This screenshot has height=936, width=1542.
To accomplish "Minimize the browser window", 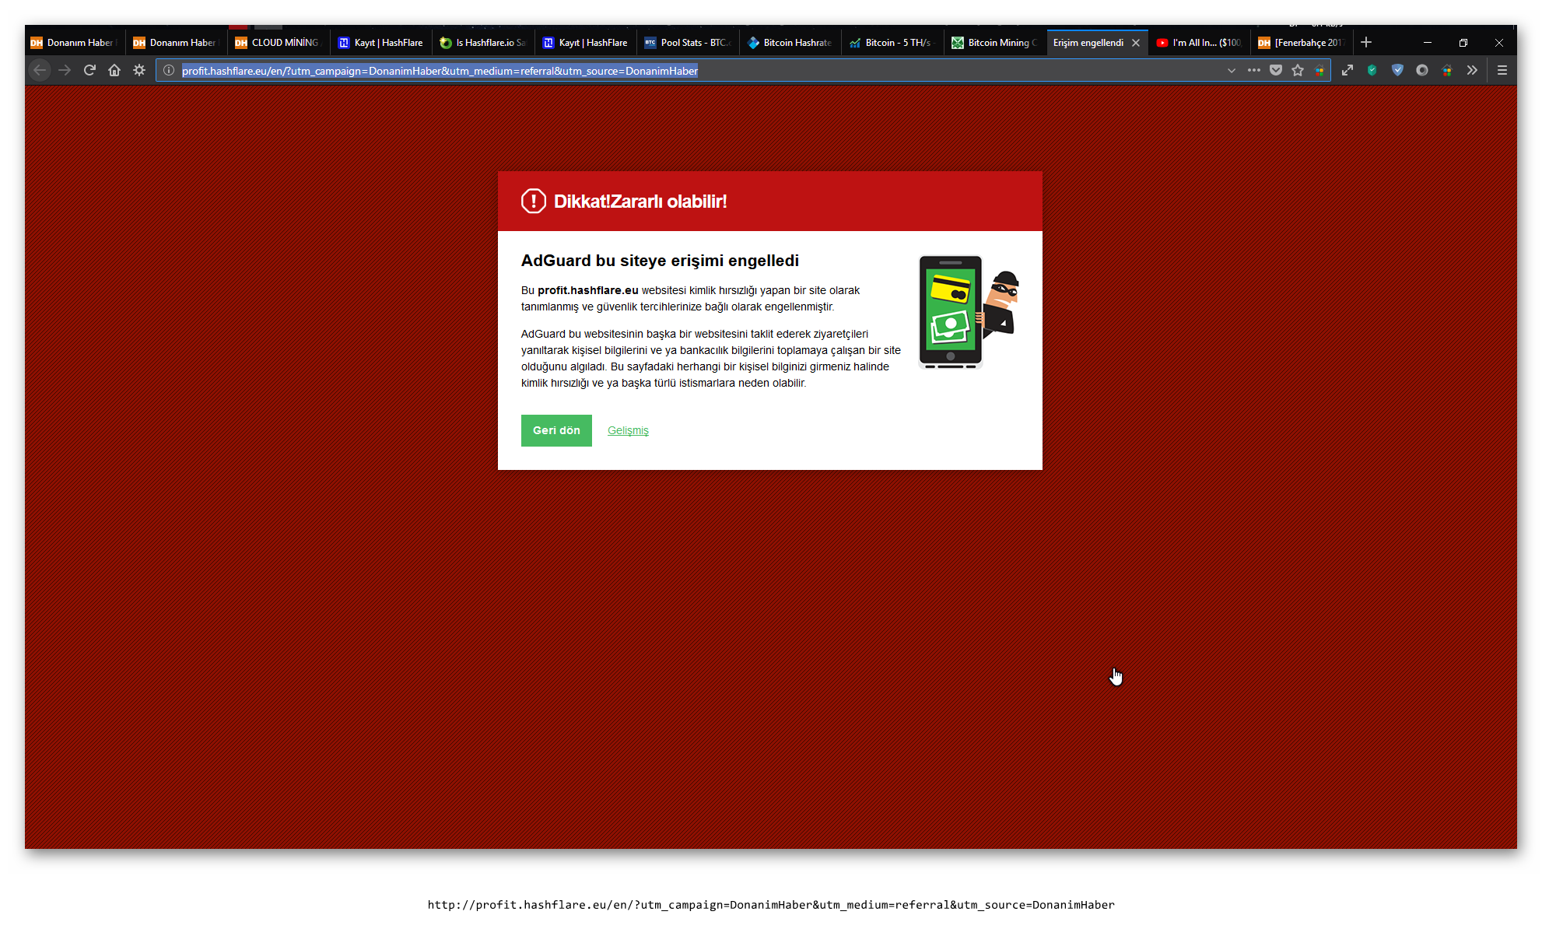I will (x=1428, y=42).
